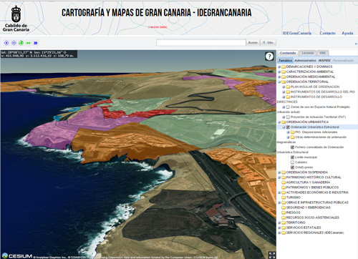
Task: Select the Administrativo sub-tab
Action: pyautogui.click(x=305, y=61)
